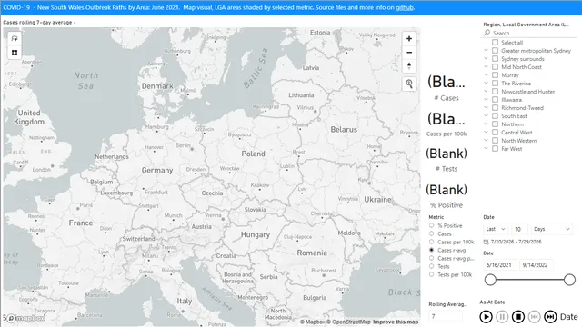Select the Cases r-avg metric radio

pyautogui.click(x=431, y=250)
